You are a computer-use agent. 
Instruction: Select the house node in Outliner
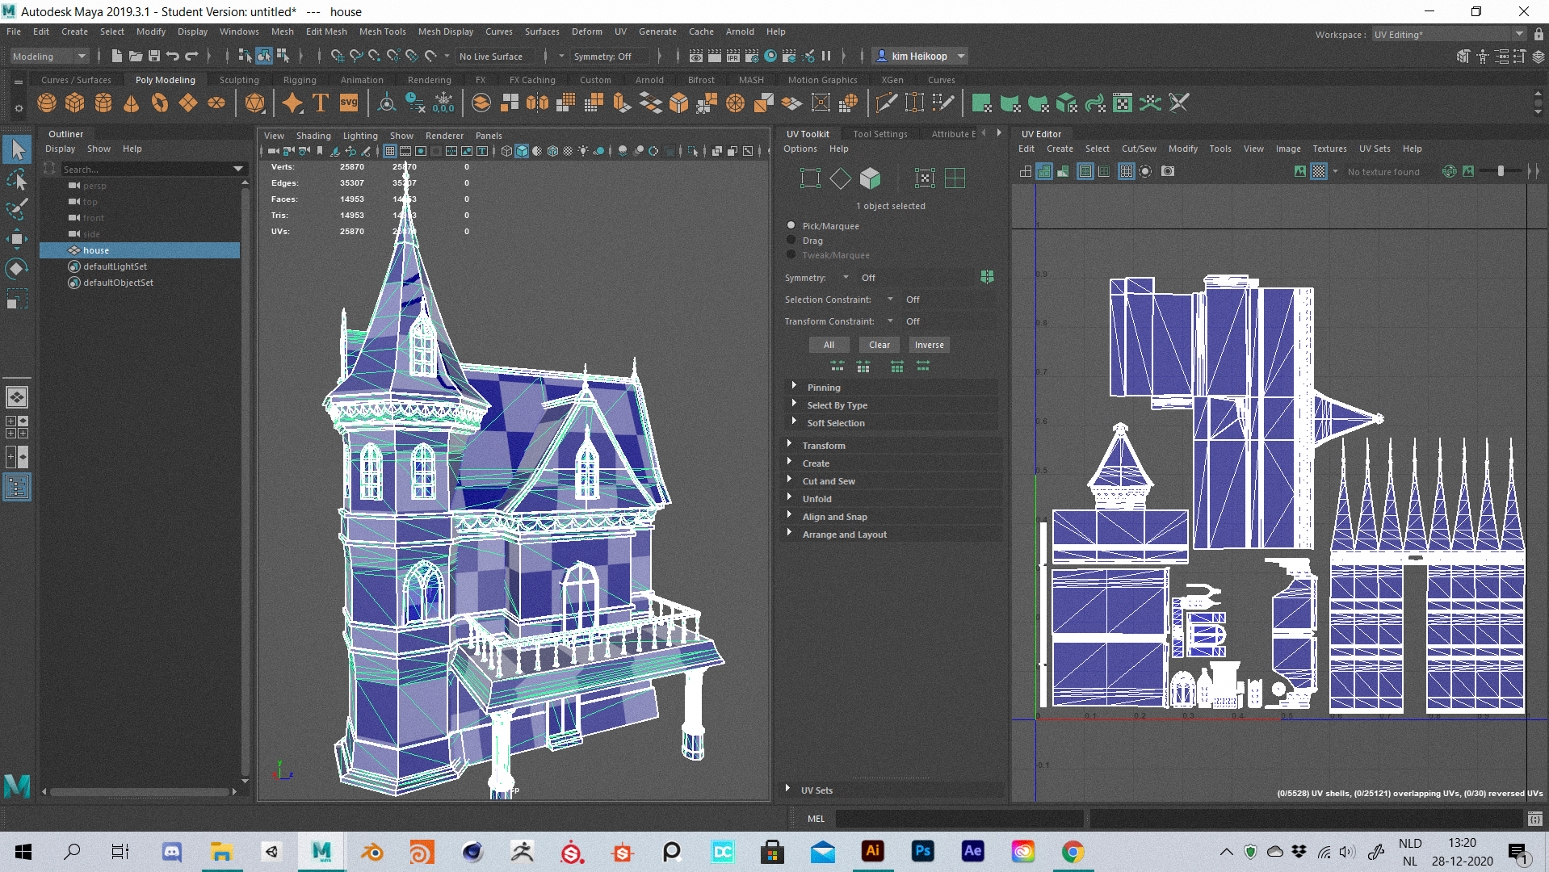pos(140,250)
